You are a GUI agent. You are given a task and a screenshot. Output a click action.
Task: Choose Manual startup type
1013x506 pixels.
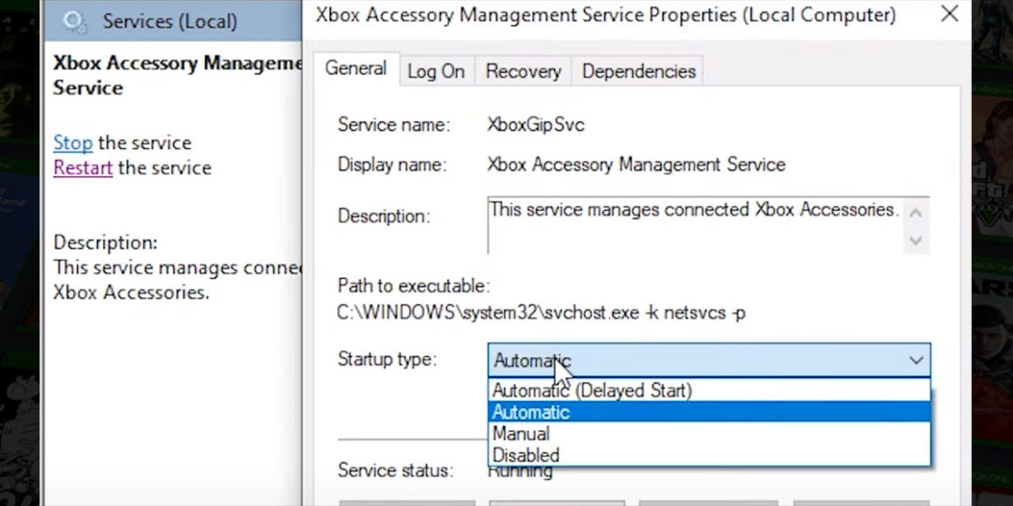coord(520,433)
